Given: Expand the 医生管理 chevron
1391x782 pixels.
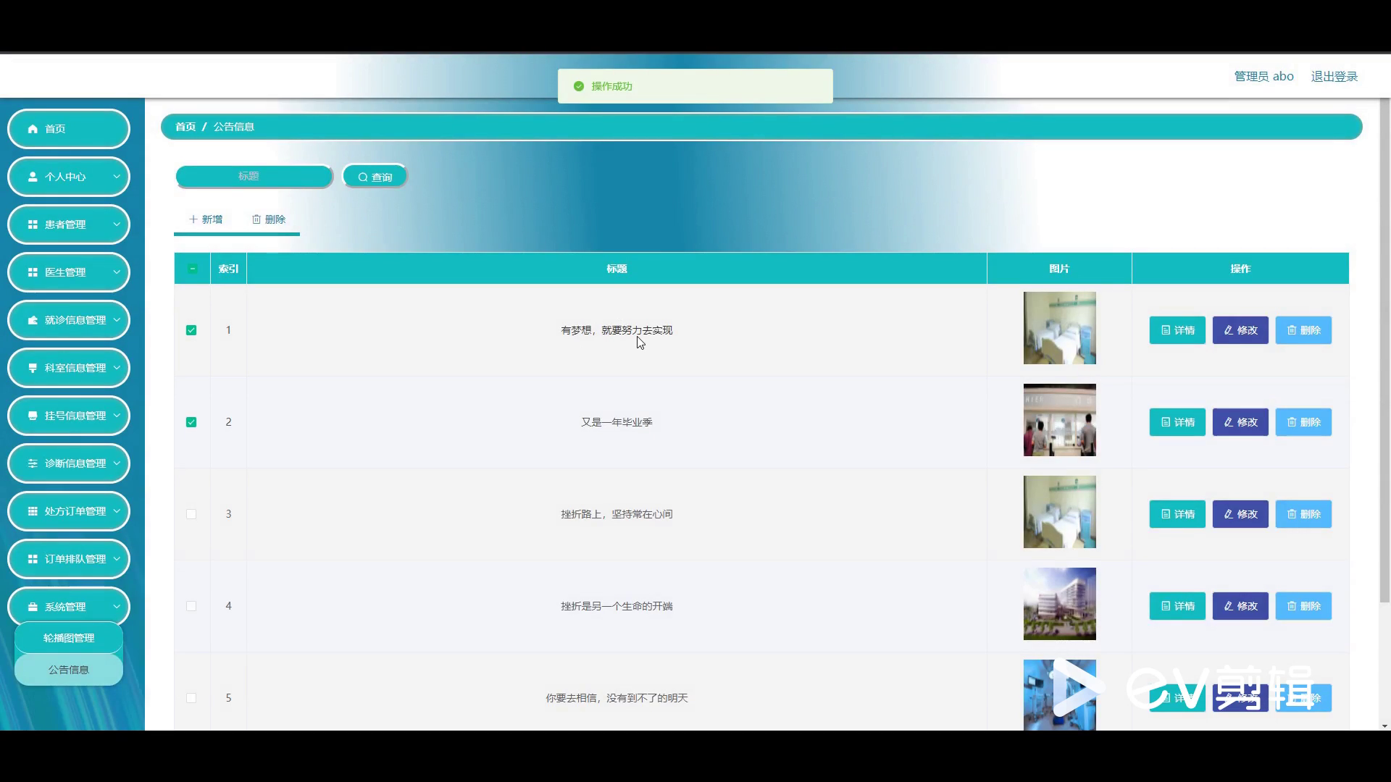Looking at the screenshot, I should tap(117, 272).
